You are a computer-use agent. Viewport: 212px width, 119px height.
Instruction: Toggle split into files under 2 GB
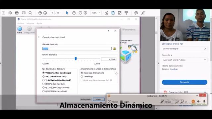point(96,80)
